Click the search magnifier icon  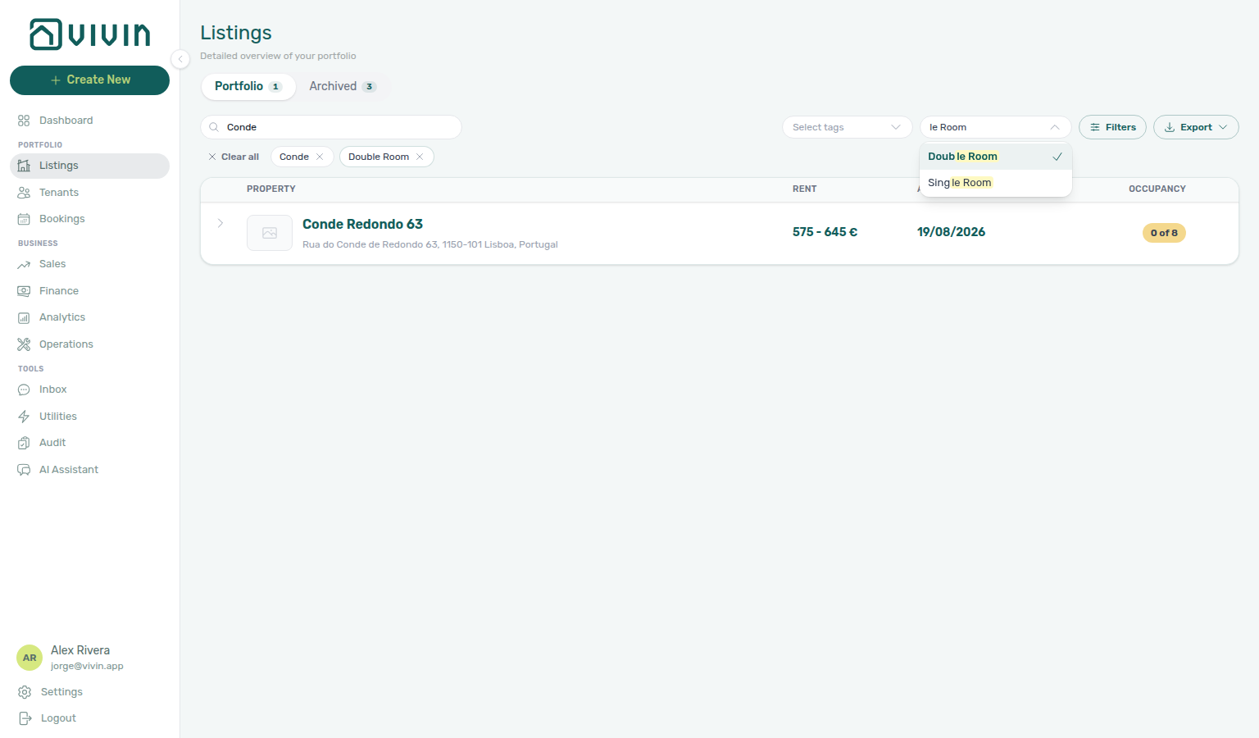pyautogui.click(x=214, y=127)
